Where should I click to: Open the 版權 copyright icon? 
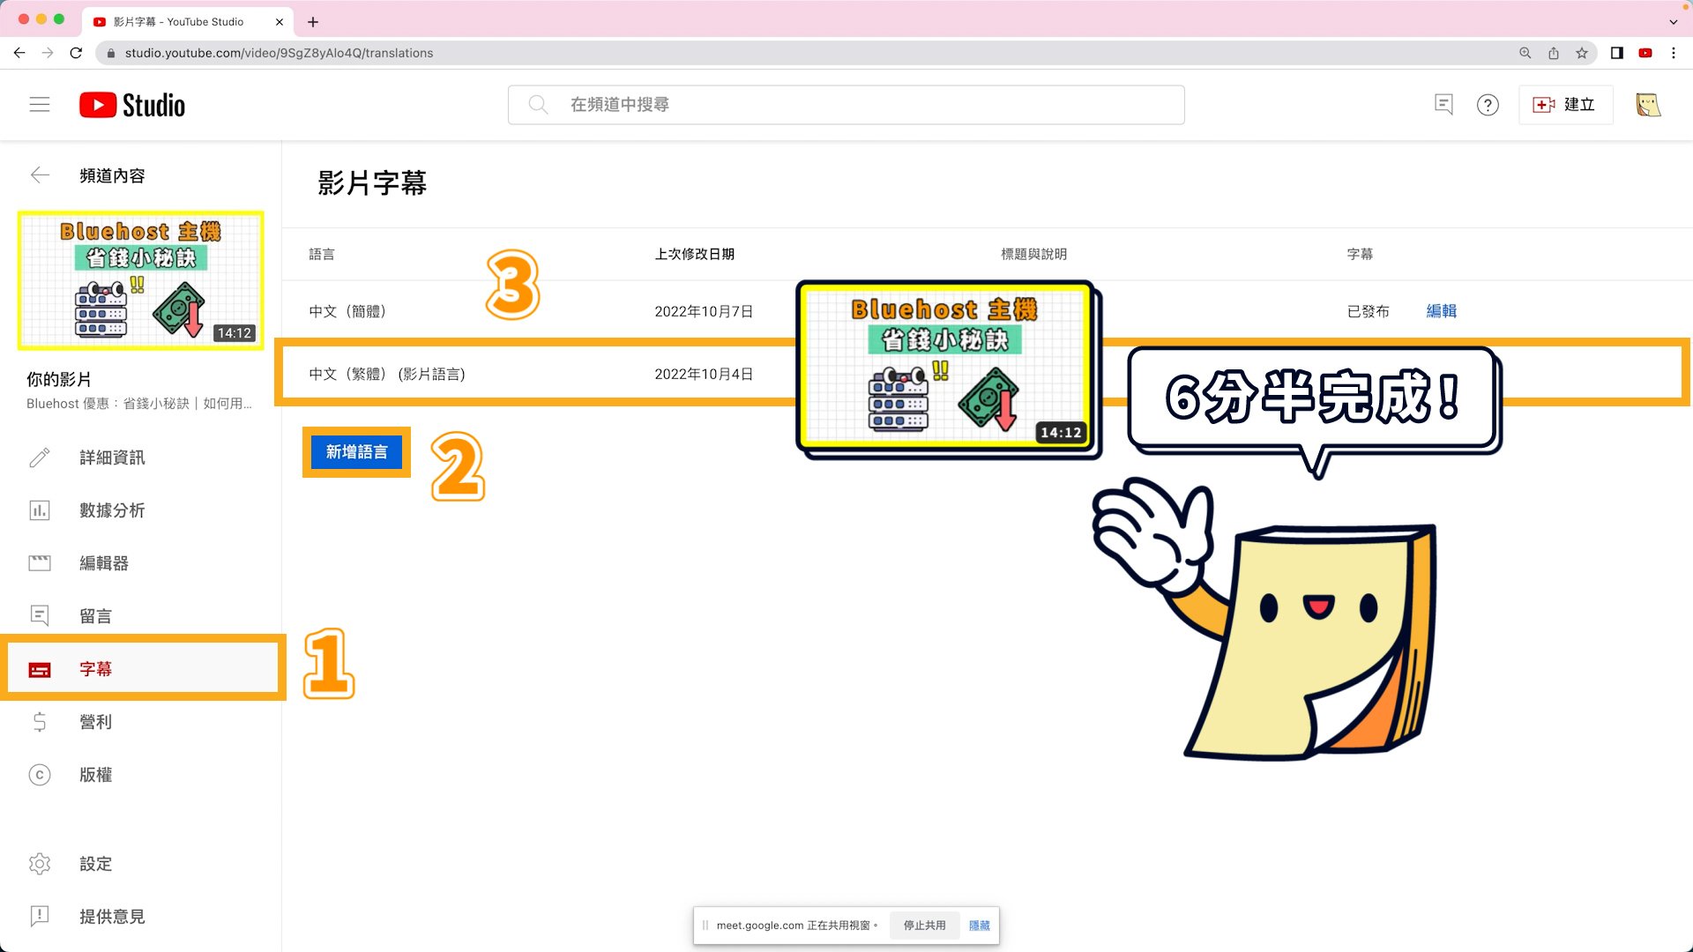coord(40,775)
